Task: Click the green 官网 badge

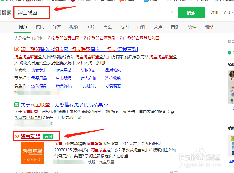Action: pyautogui.click(x=48, y=136)
